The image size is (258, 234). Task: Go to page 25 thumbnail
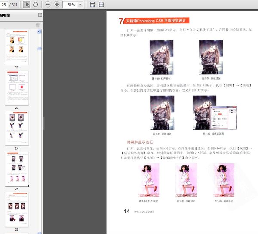[16, 168]
